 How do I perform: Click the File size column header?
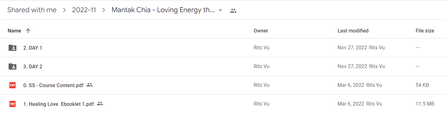click(425, 31)
